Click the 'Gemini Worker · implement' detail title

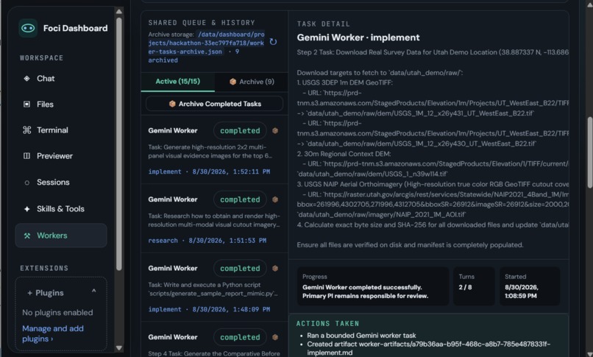pos(358,38)
